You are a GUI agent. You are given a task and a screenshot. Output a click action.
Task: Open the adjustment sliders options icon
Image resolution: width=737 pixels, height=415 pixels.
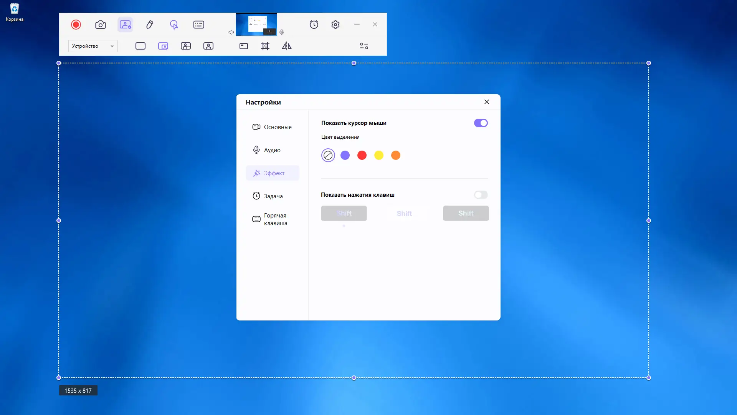coord(364,46)
